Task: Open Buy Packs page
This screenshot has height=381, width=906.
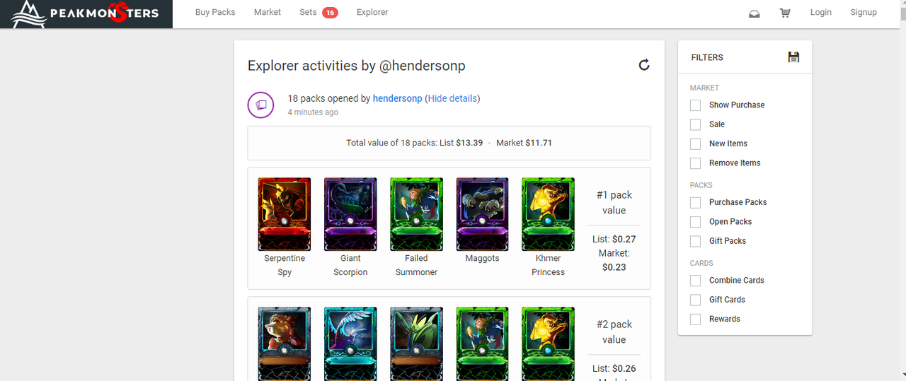Action: pos(215,12)
